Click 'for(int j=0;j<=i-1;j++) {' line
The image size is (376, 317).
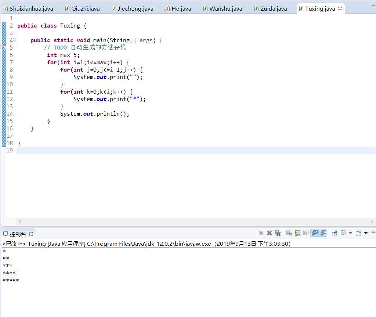[101, 70]
